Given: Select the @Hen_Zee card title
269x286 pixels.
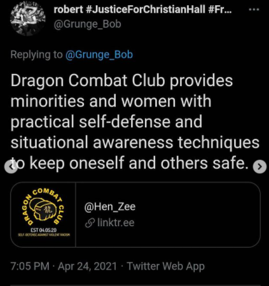Looking at the screenshot, I should [x=110, y=206].
